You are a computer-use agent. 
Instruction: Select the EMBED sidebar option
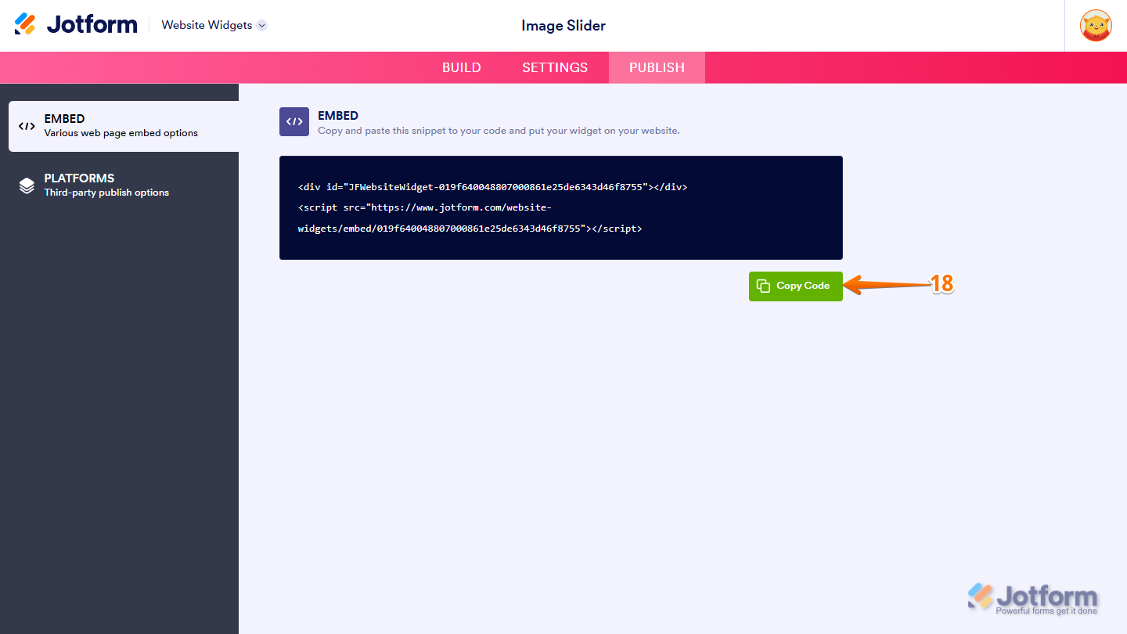point(124,126)
